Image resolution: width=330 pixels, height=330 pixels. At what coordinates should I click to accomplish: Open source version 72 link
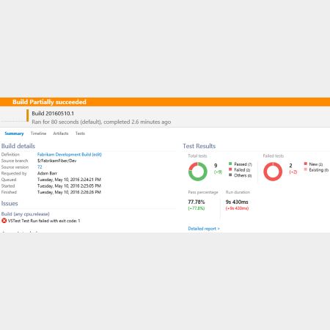(40, 167)
